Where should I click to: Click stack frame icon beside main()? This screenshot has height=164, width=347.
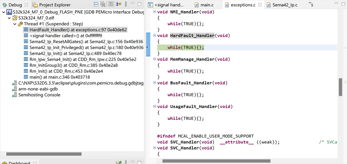(x=26, y=77)
